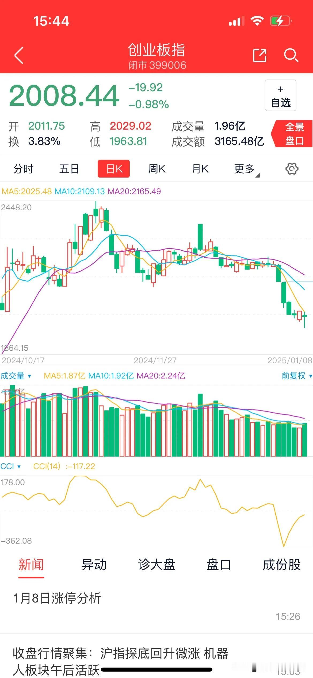The height and width of the screenshot is (678, 313).
Task: Open the 全景盘口 panel
Action: pyautogui.click(x=294, y=134)
